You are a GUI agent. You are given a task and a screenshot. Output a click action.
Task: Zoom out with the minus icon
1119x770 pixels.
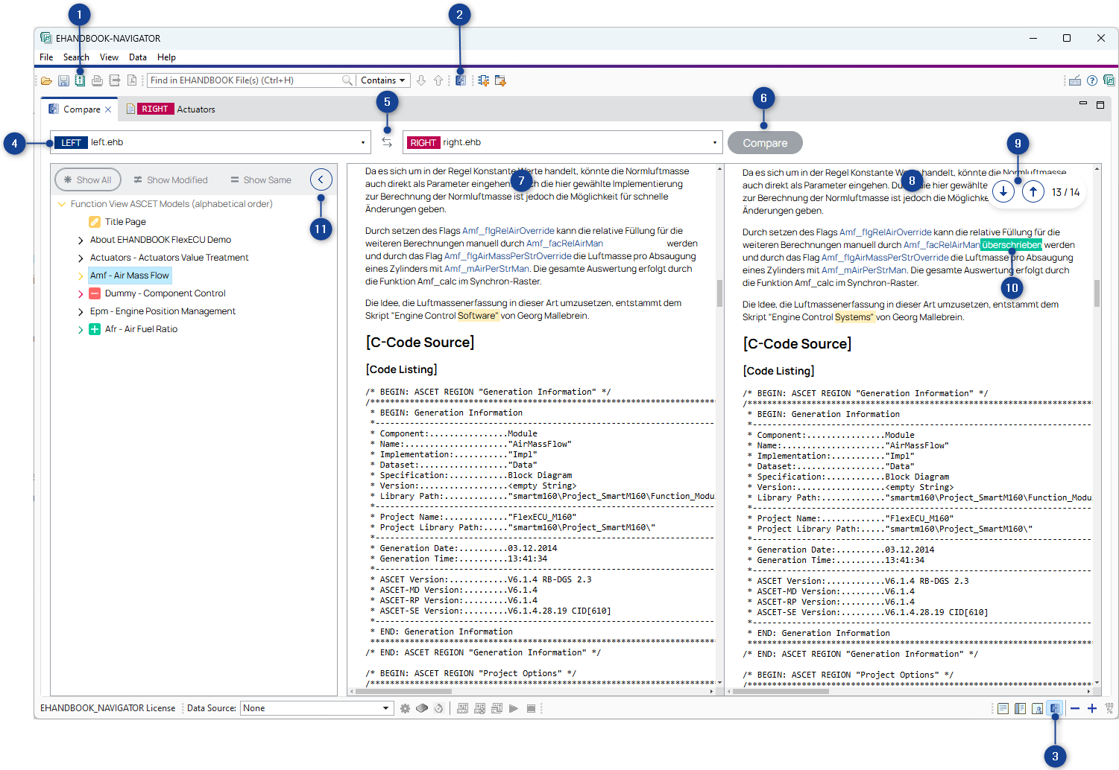(x=1075, y=708)
